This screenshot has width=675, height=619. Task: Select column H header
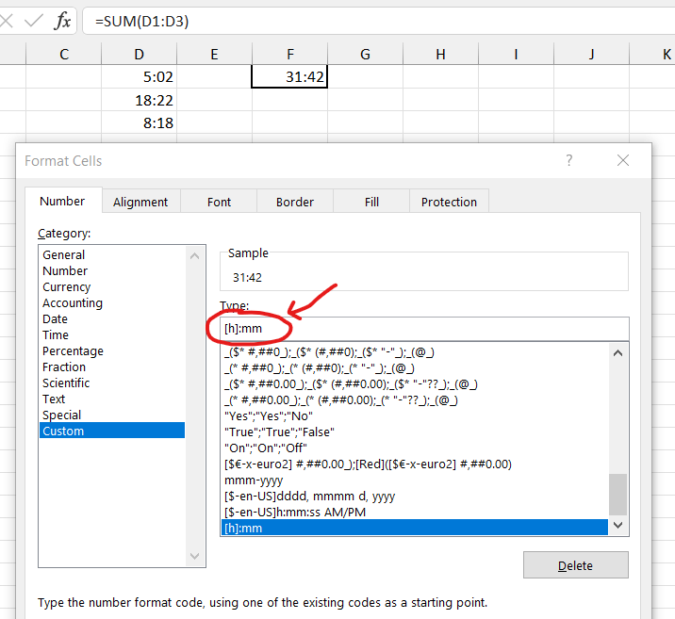coord(441,55)
